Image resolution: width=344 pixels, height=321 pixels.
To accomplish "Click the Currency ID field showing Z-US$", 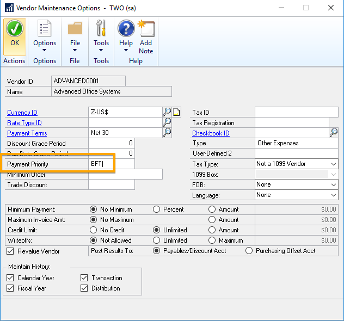I will coord(126,112).
